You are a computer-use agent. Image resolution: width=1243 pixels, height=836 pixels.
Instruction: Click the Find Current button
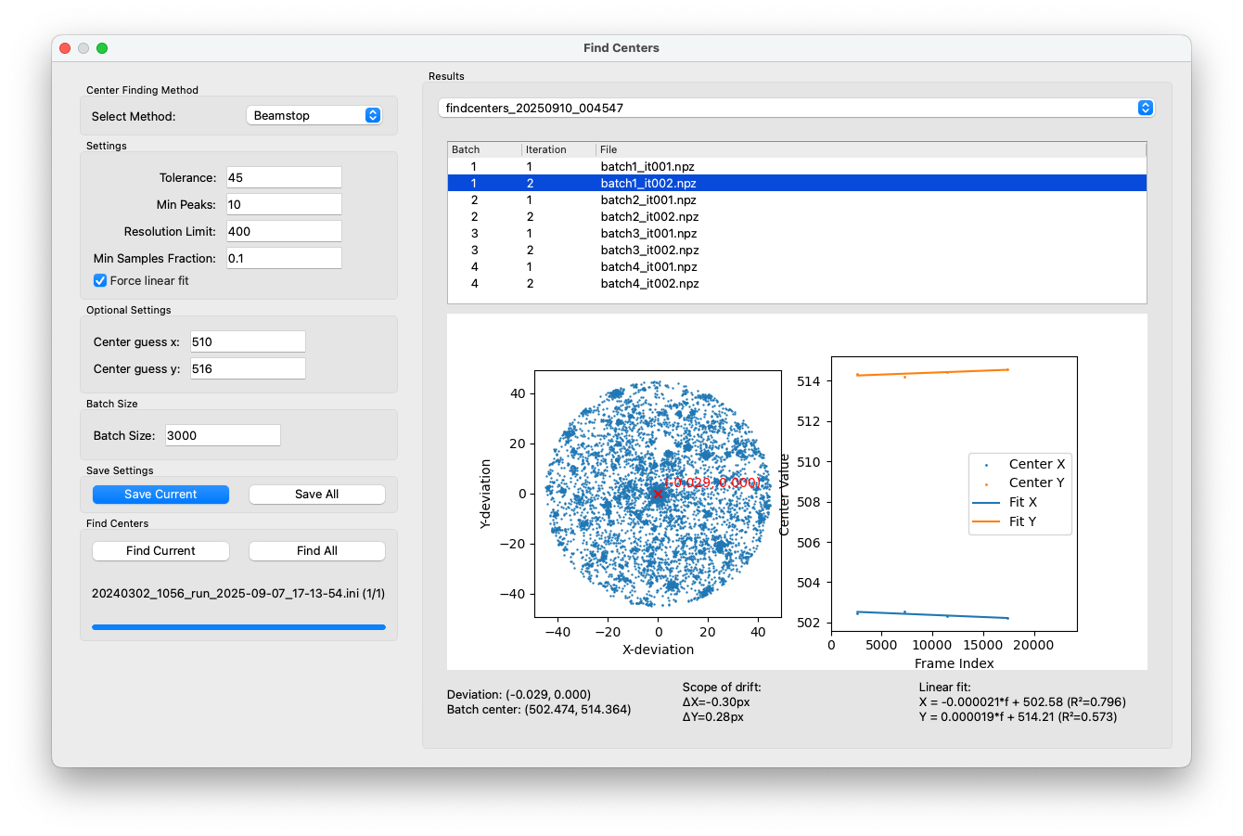(160, 551)
